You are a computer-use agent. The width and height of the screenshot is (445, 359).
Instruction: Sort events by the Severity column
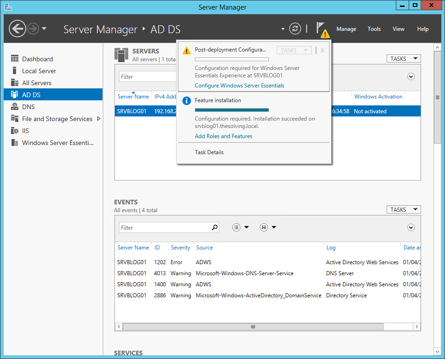[180, 248]
